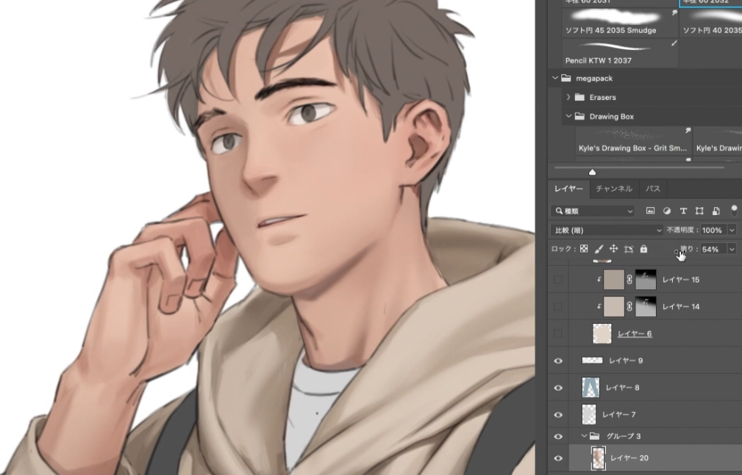Select the layer name レイヤー 15
742x475 pixels.
tap(681, 279)
